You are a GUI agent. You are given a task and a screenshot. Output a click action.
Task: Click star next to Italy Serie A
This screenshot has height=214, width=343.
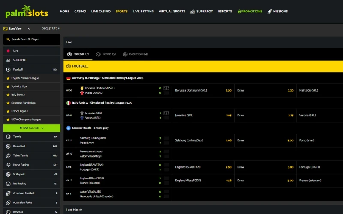(8, 95)
